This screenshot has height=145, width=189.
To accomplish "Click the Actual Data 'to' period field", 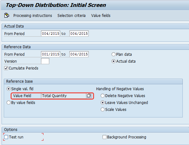I will click(79, 34).
